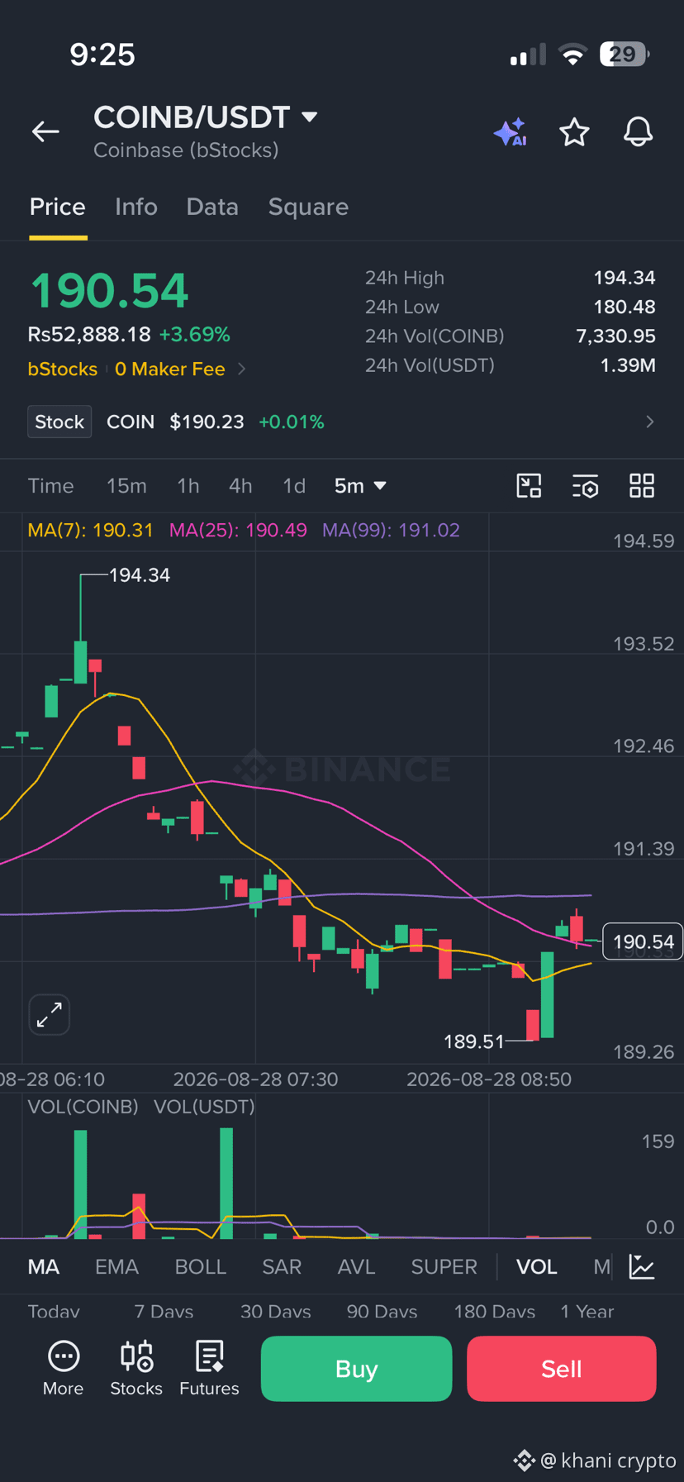Image resolution: width=684 pixels, height=1482 pixels.
Task: Select the 30 Days range
Action: (x=275, y=1311)
